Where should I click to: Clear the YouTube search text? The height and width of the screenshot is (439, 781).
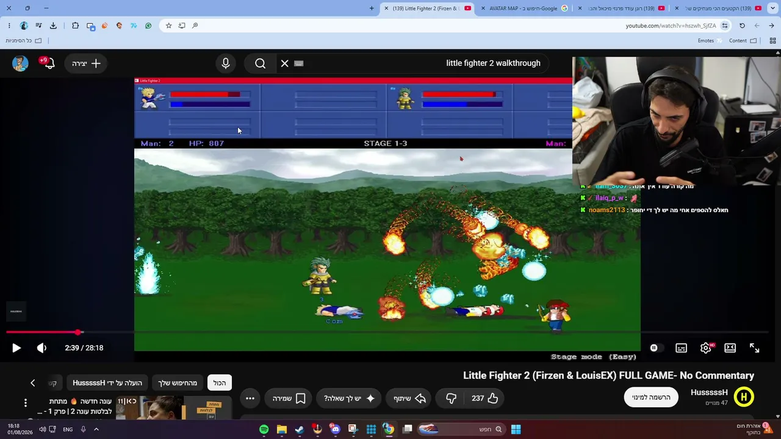(284, 63)
